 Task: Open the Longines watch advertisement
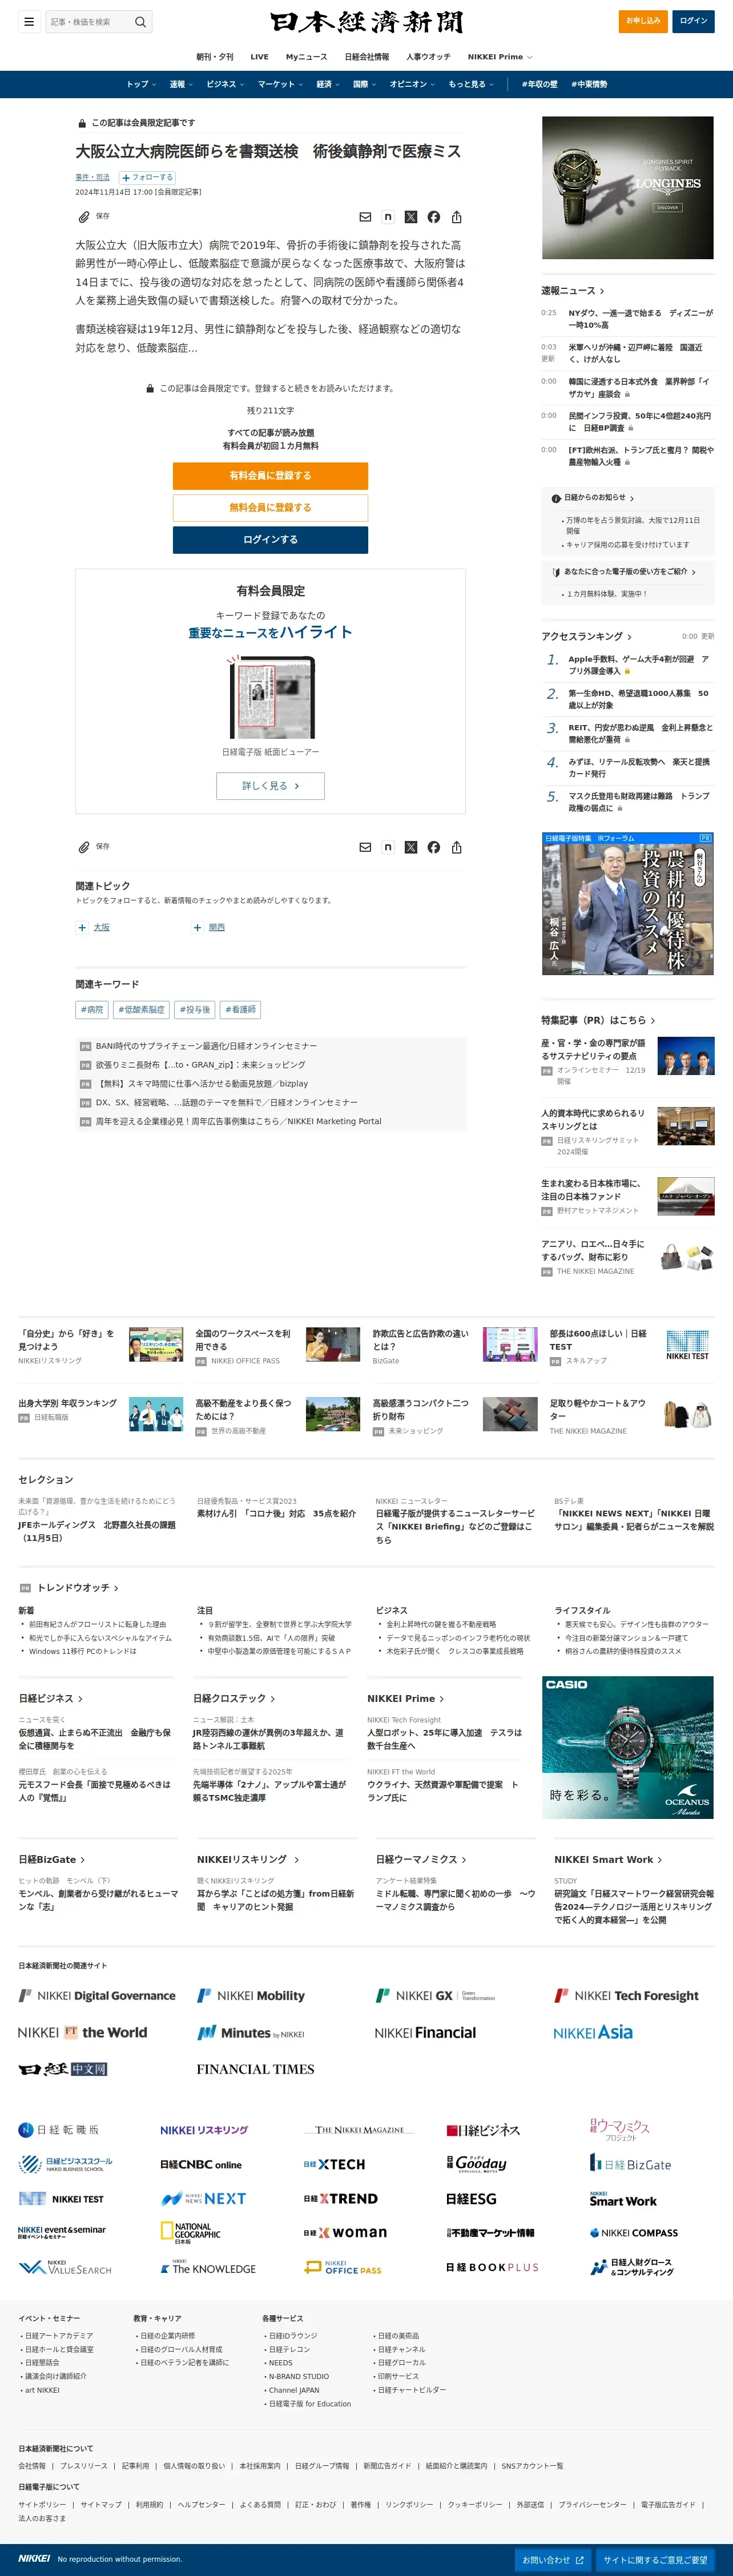click(628, 188)
